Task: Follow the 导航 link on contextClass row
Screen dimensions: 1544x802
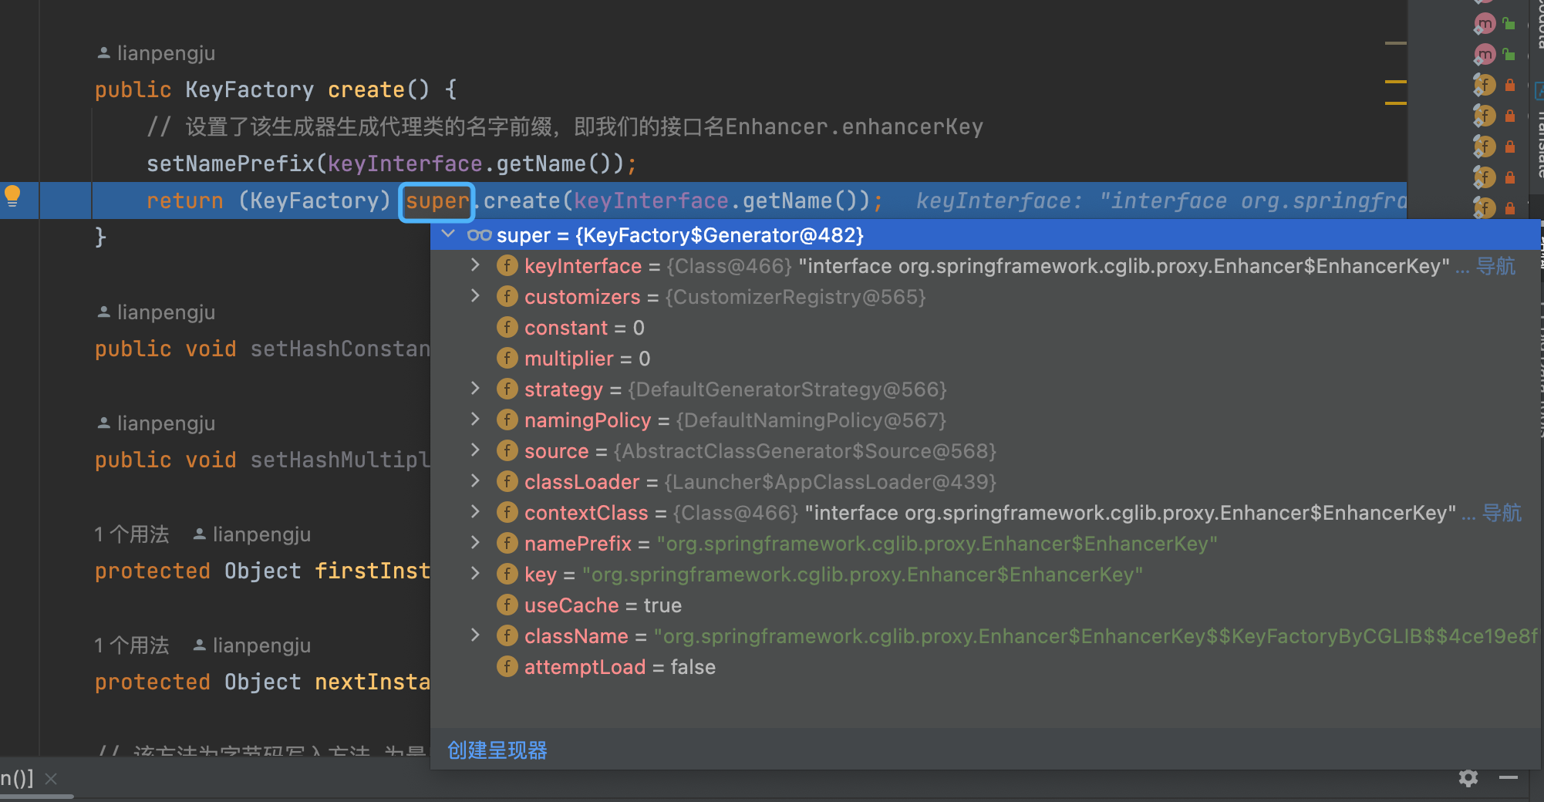Action: (x=1502, y=513)
